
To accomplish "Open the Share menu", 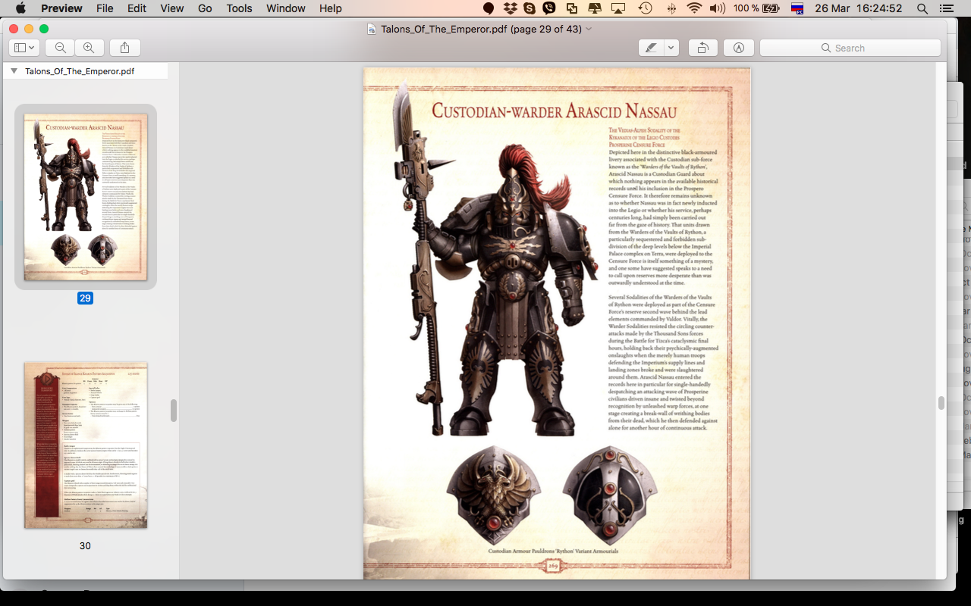I will (x=124, y=48).
